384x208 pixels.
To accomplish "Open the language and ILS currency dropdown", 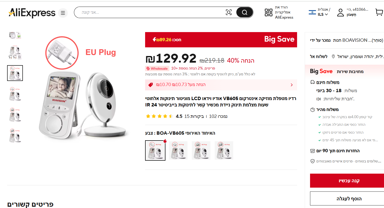I will tap(320, 12).
